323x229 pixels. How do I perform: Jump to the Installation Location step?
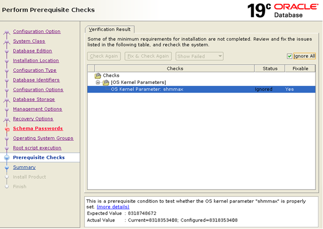click(x=36, y=61)
